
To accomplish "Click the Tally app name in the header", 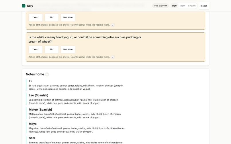I will [30, 6].
